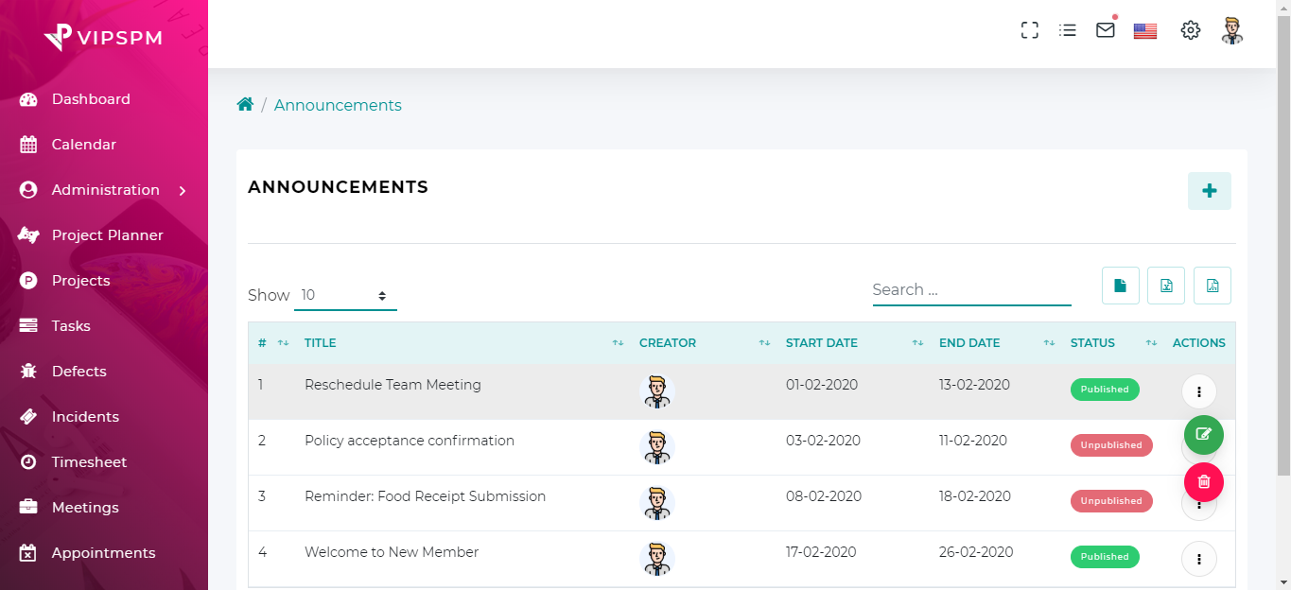Export the announcements list to Excel
The image size is (1291, 590).
pos(1165,285)
